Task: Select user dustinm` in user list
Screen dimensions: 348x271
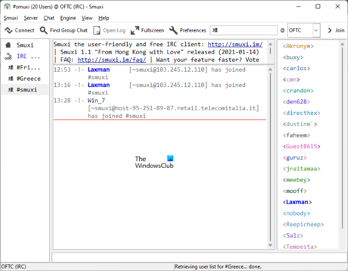Action: [300, 124]
